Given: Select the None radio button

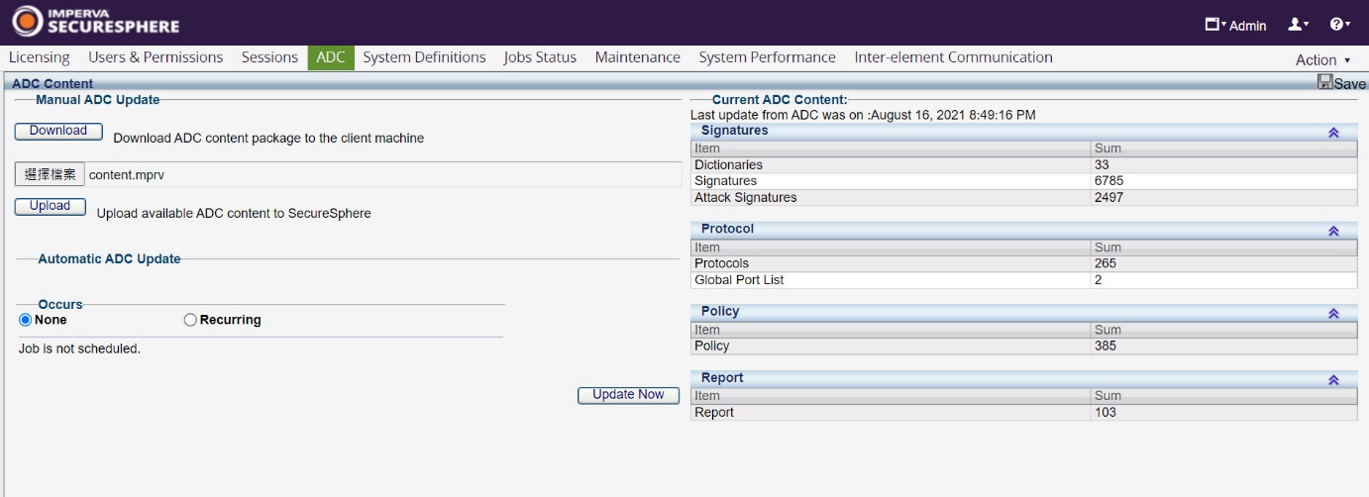Looking at the screenshot, I should pyautogui.click(x=26, y=320).
